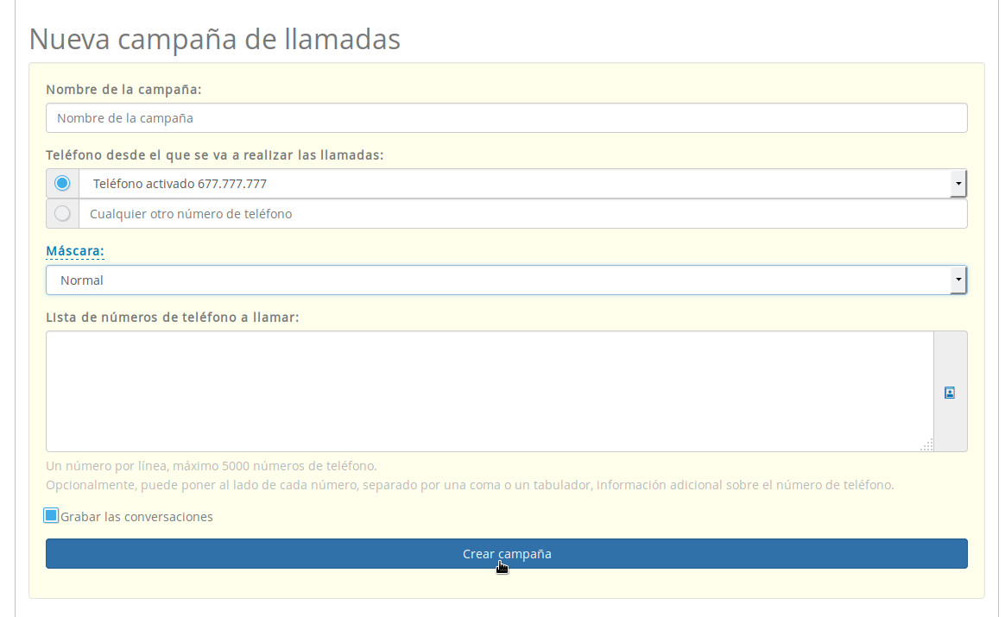Screen dimensions: 1005x617
Task: Click the dropdown arrow on the activated phone selector
Action: (x=957, y=183)
